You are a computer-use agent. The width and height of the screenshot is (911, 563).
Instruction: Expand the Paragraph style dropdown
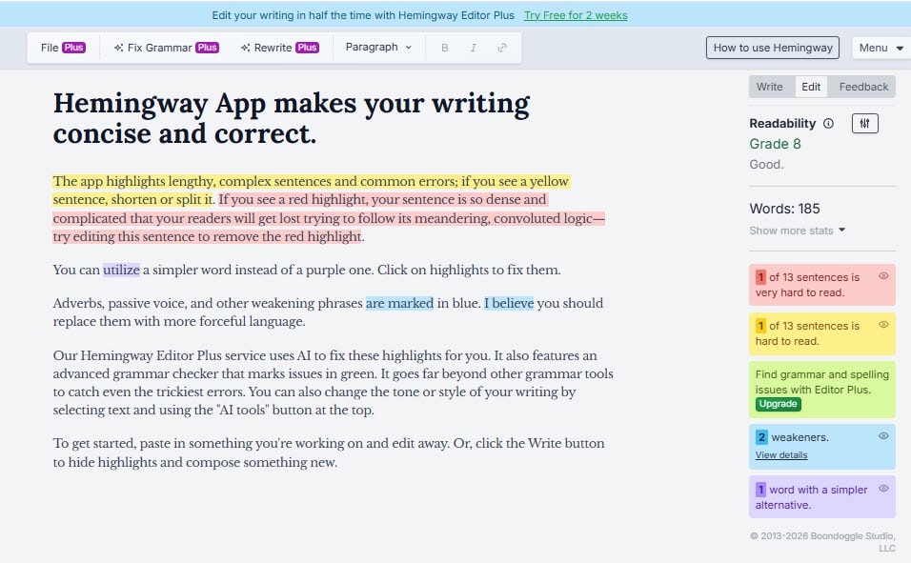pos(377,47)
